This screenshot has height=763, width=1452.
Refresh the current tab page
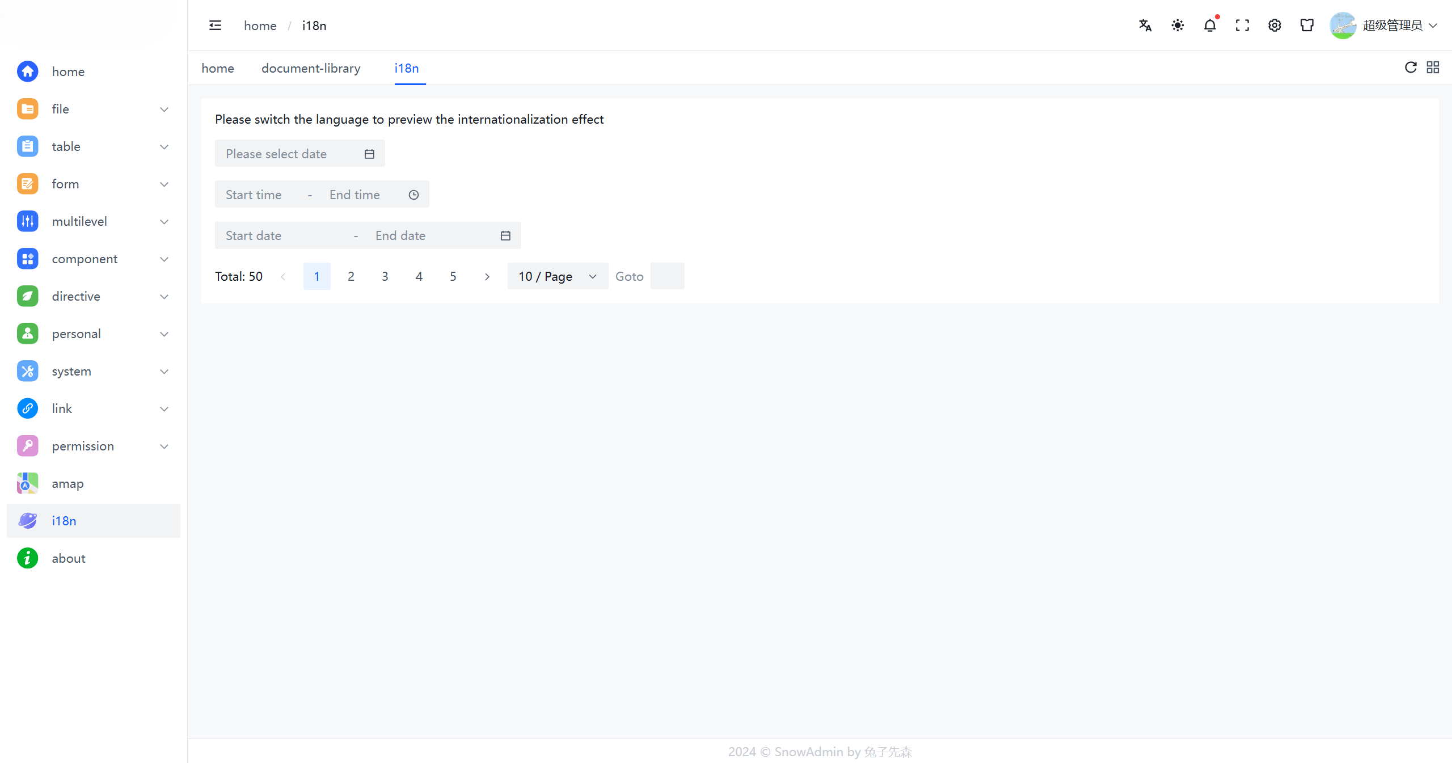click(x=1411, y=68)
